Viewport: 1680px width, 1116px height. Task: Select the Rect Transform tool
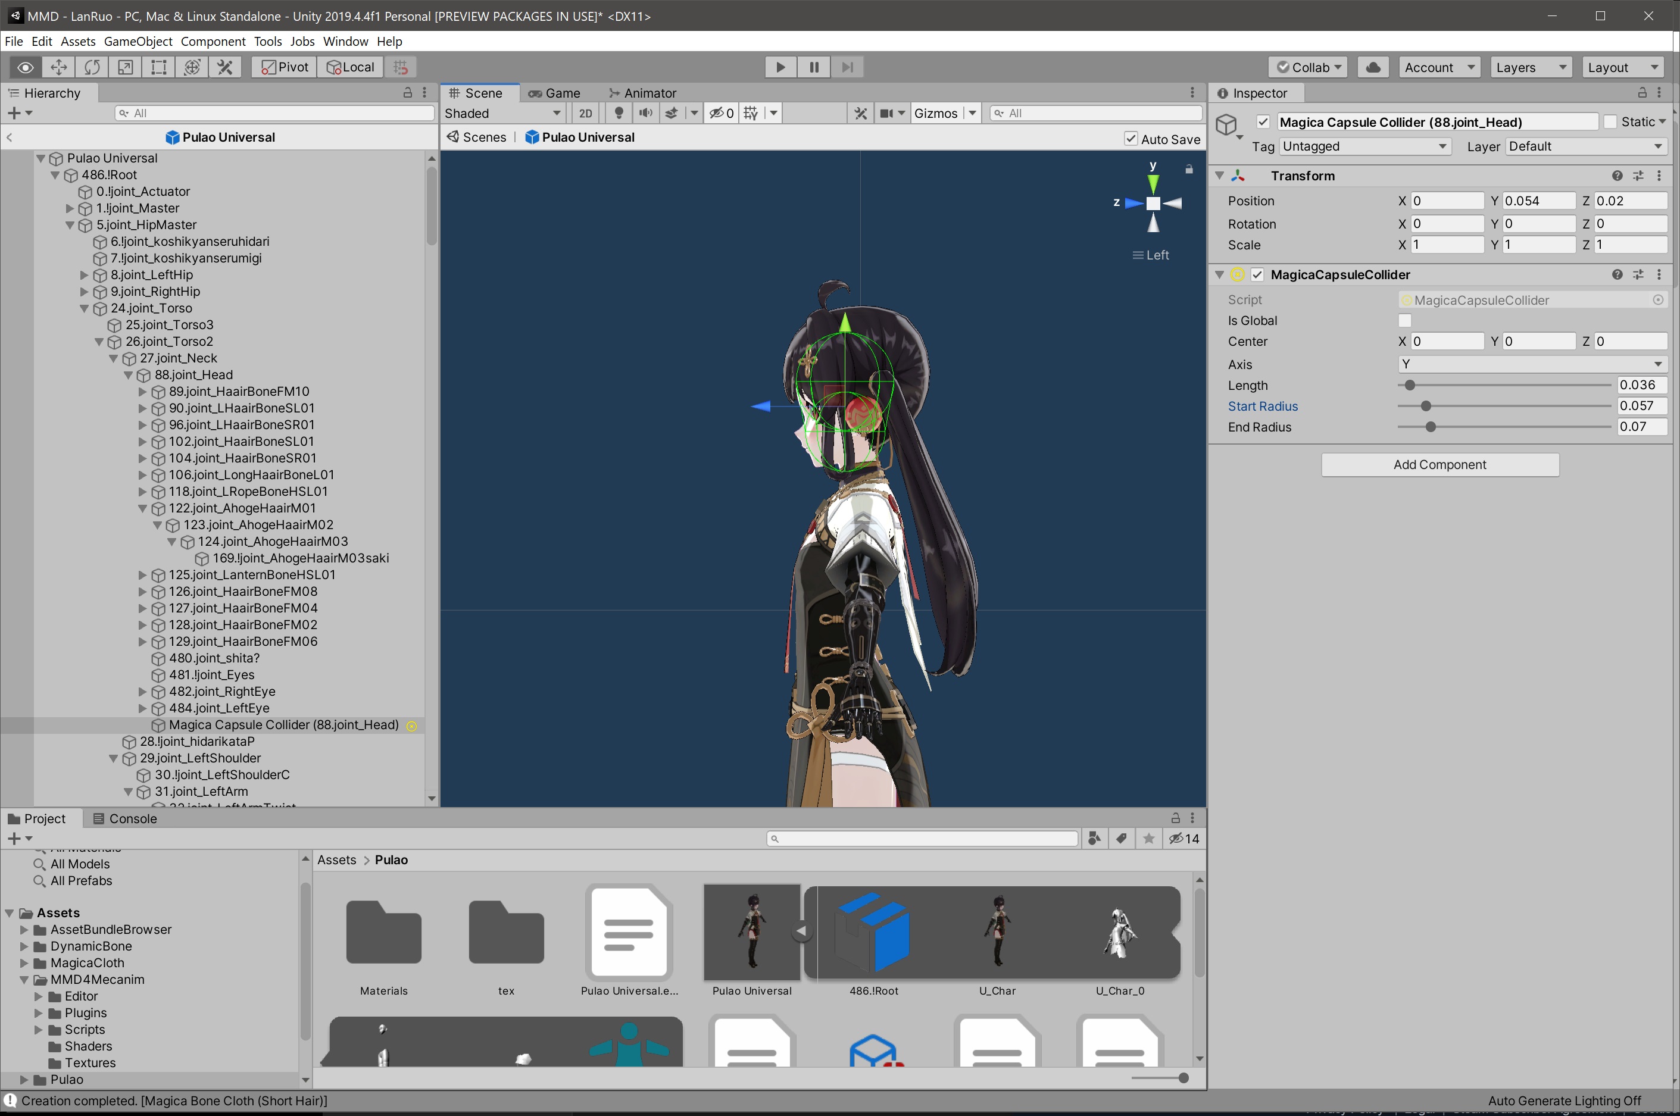pyautogui.click(x=159, y=67)
